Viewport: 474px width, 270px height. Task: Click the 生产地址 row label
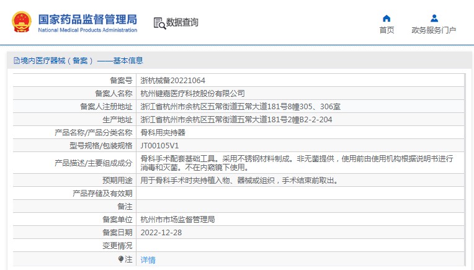[x=117, y=119]
